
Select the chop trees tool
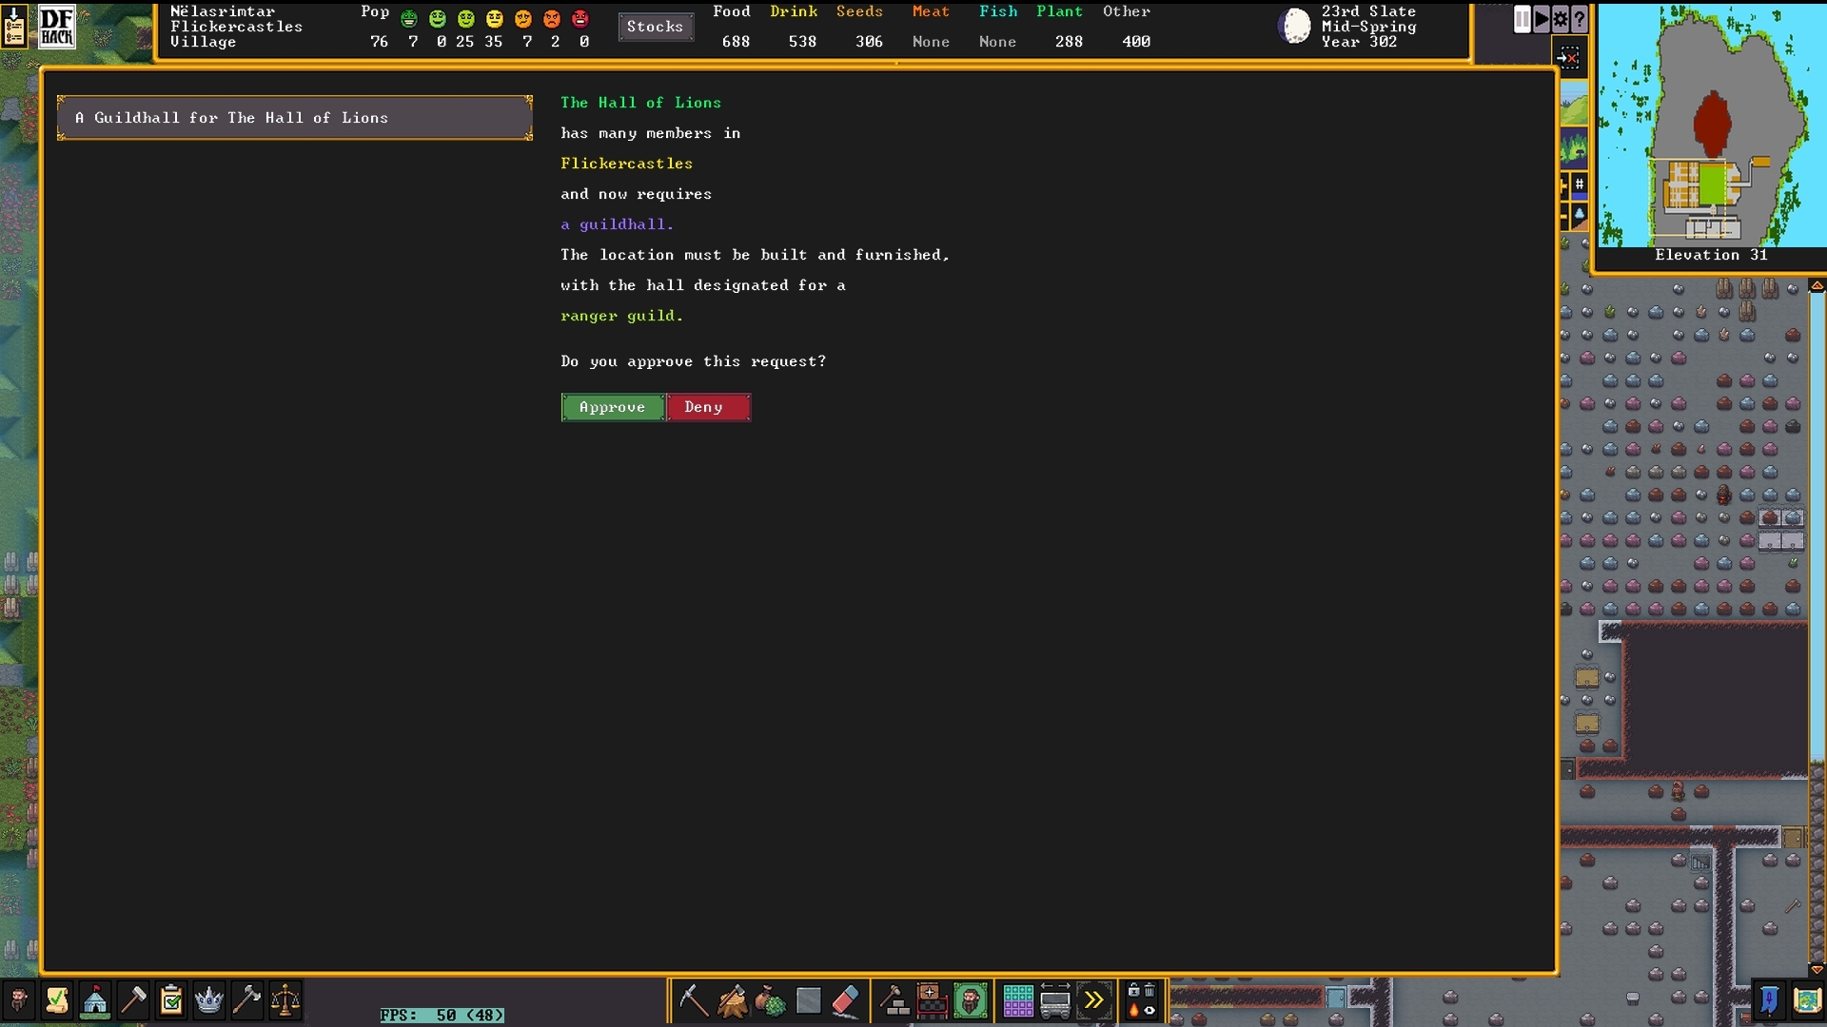coord(732,1000)
